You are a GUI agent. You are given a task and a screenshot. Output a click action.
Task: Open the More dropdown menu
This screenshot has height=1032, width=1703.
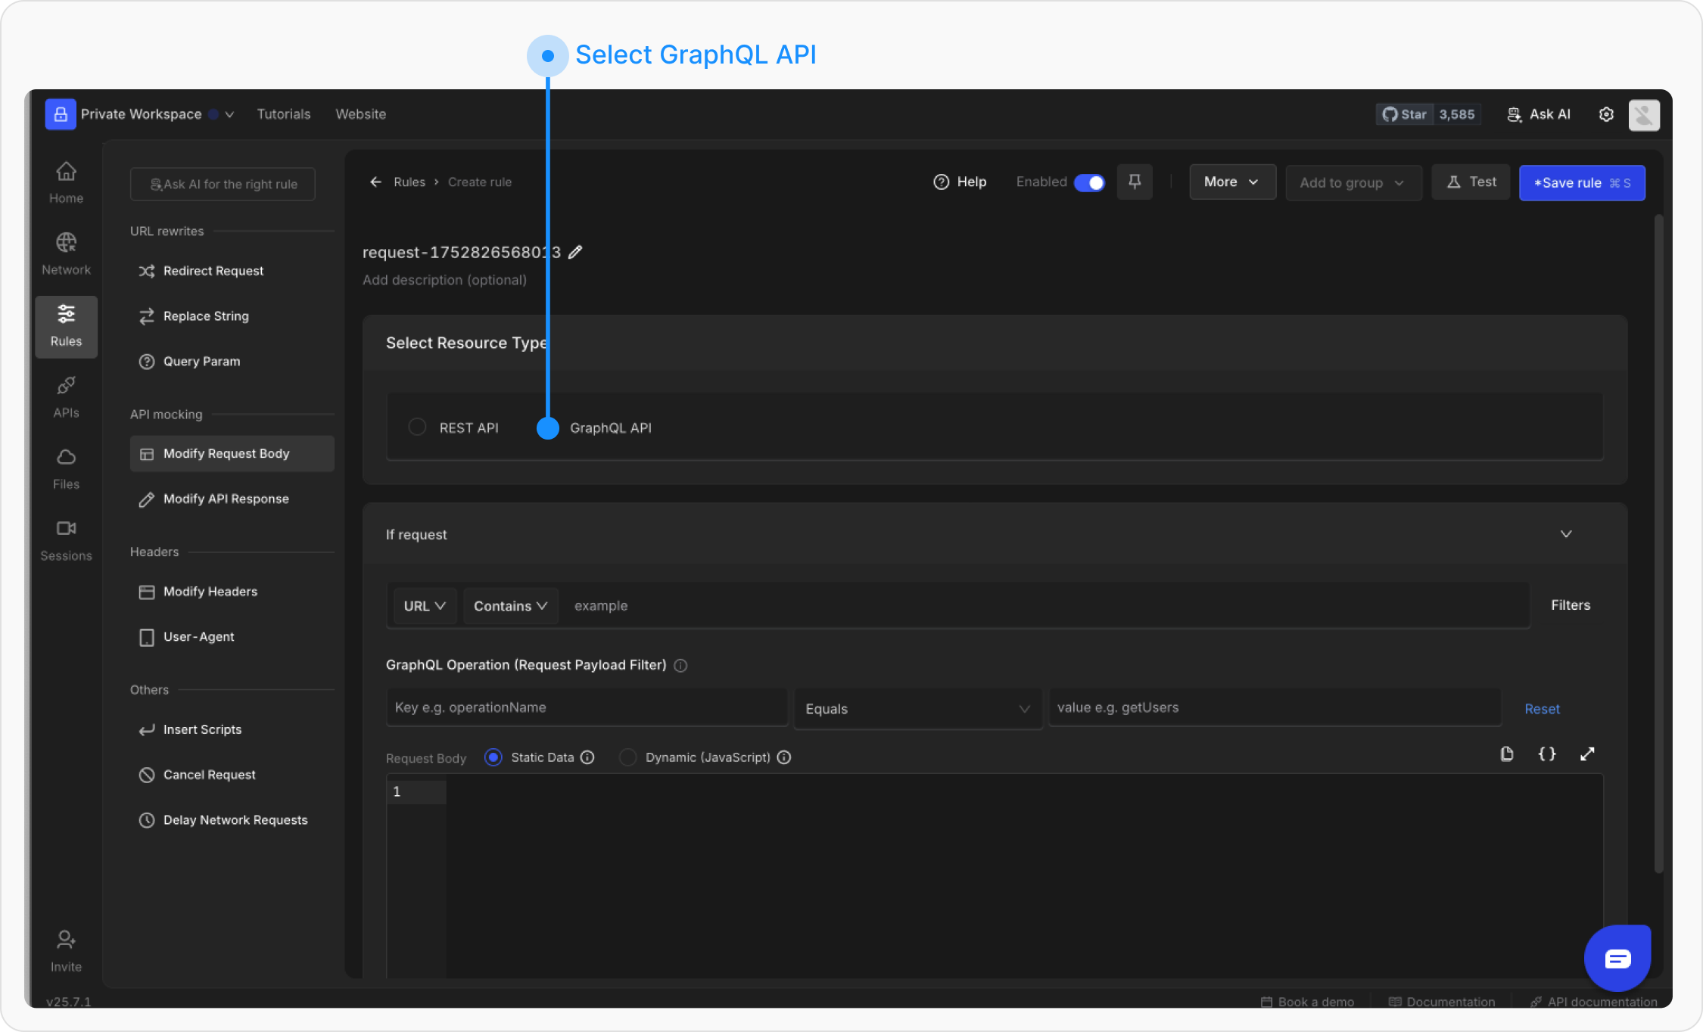(1231, 182)
